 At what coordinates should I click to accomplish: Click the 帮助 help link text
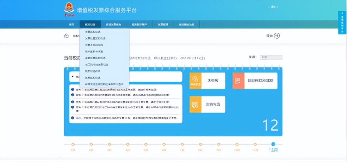(269, 36)
